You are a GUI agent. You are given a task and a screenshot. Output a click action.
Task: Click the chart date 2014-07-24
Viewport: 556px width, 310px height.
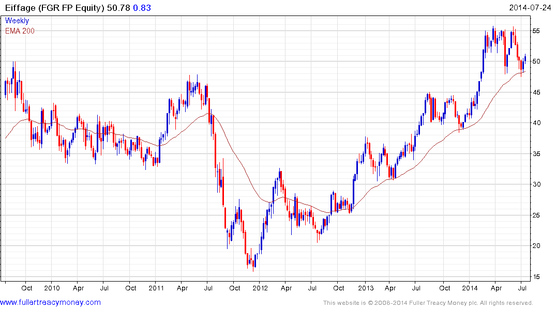pos(530,8)
